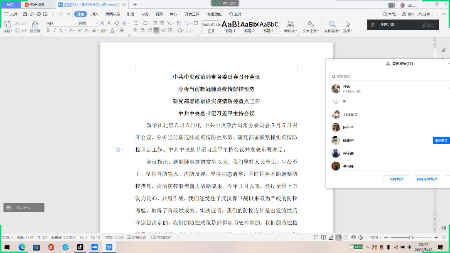Click 解除静音 next to 陈张桥

441,140
